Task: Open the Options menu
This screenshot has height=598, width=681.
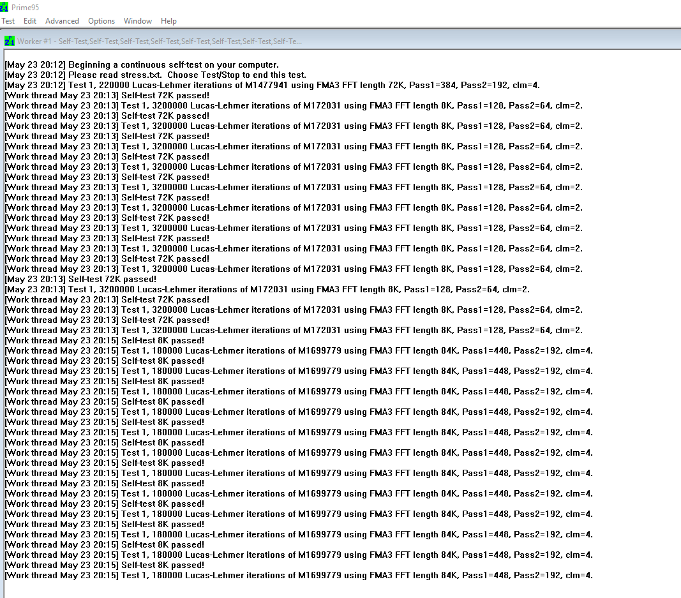Action: pyautogui.click(x=101, y=21)
